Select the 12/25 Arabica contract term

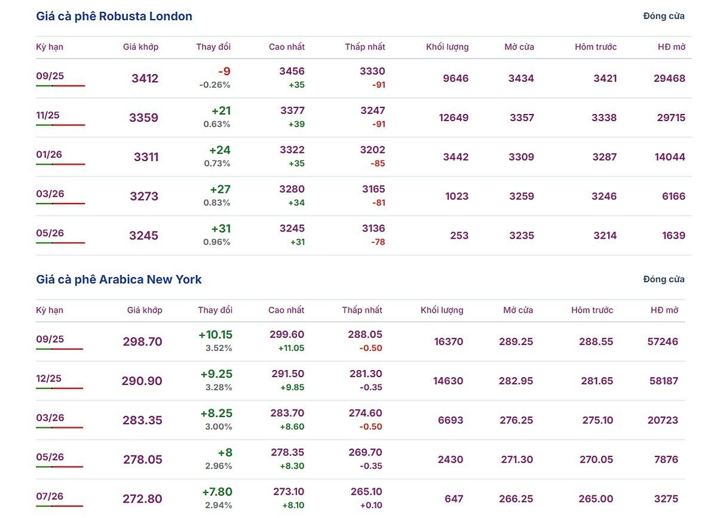pos(48,378)
